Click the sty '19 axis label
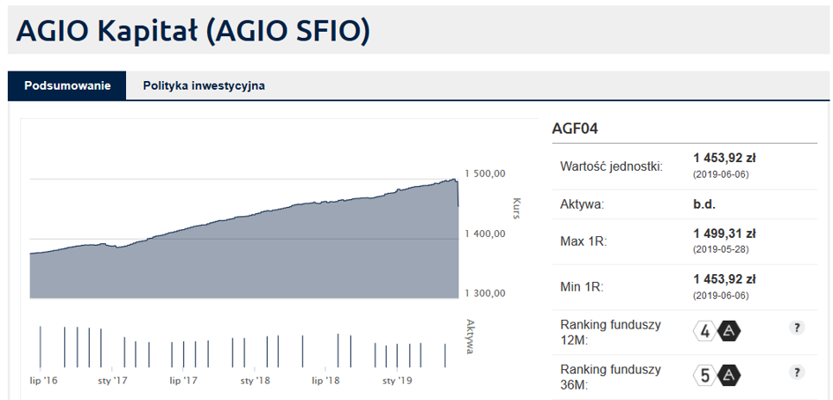 click(398, 381)
